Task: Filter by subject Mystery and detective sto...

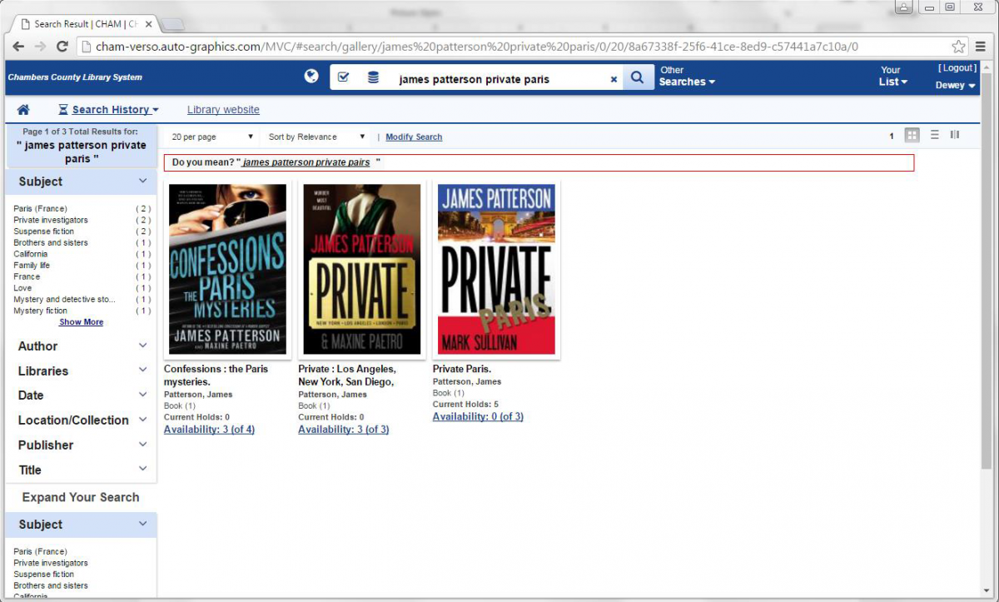Action: tap(65, 300)
